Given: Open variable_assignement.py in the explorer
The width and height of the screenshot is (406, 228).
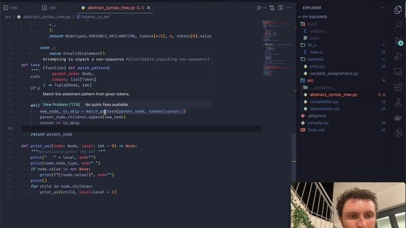Looking at the screenshot, I should (x=334, y=73).
